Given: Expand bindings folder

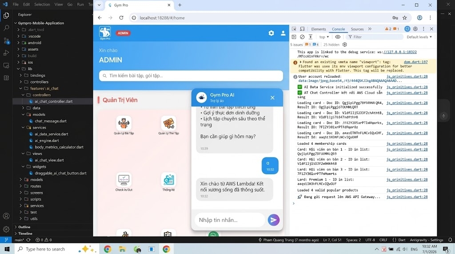Looking at the screenshot, I should [38, 75].
